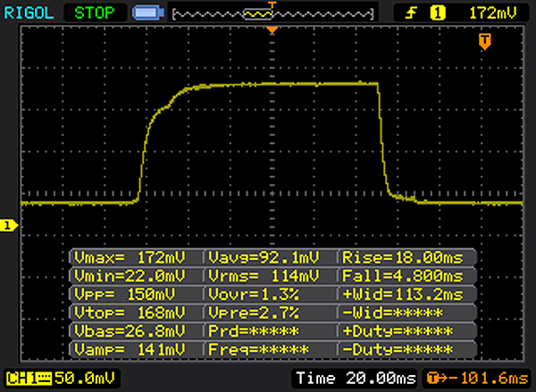536x392 pixels.
Task: Click the rising edge trigger icon
Action: pos(411,13)
